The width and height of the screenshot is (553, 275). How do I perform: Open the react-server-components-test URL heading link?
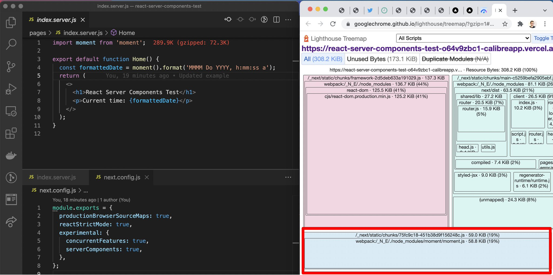click(x=427, y=49)
